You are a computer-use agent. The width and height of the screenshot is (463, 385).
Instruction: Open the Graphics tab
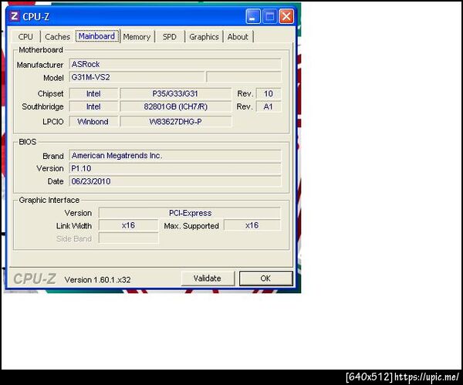pos(204,36)
